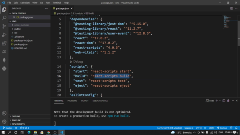
Task: Open the Python icon view in activity bar
Action: [4, 69]
